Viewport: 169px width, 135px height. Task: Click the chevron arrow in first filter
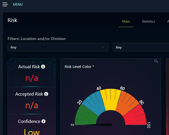pos(103,47)
